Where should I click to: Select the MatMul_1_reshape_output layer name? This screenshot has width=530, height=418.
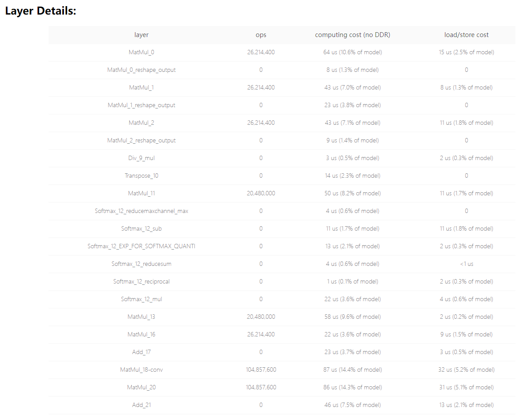click(142, 105)
